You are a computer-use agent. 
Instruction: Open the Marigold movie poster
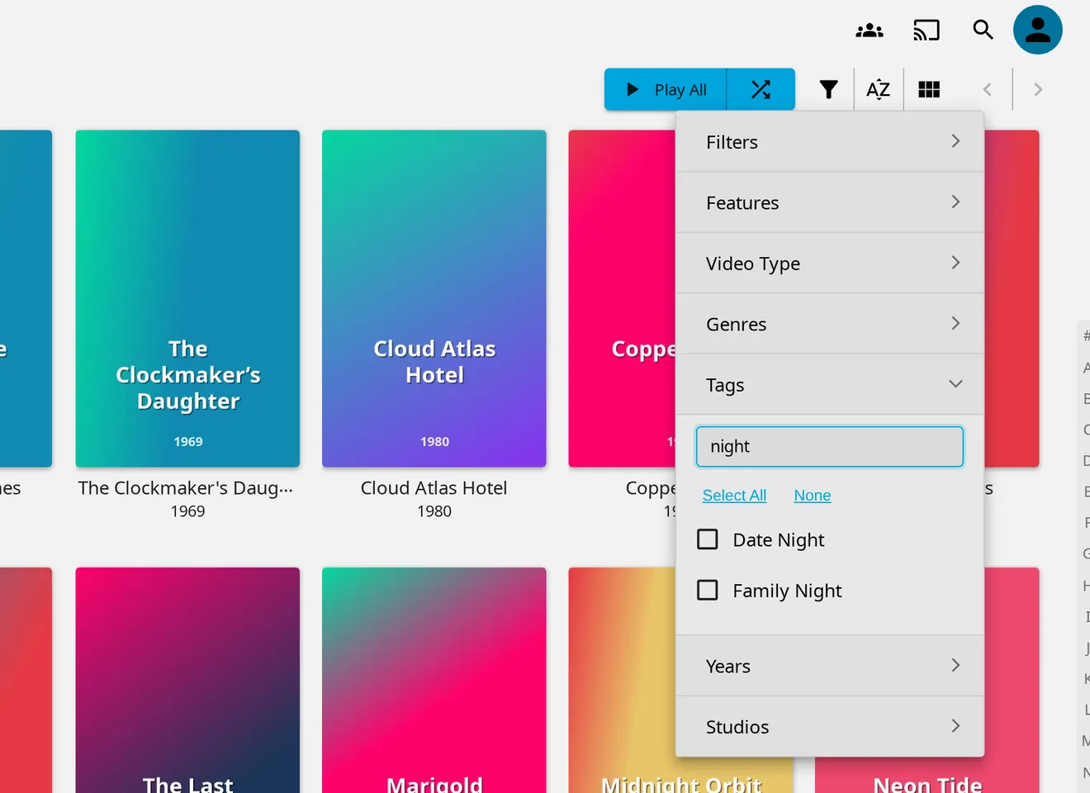[x=434, y=680]
